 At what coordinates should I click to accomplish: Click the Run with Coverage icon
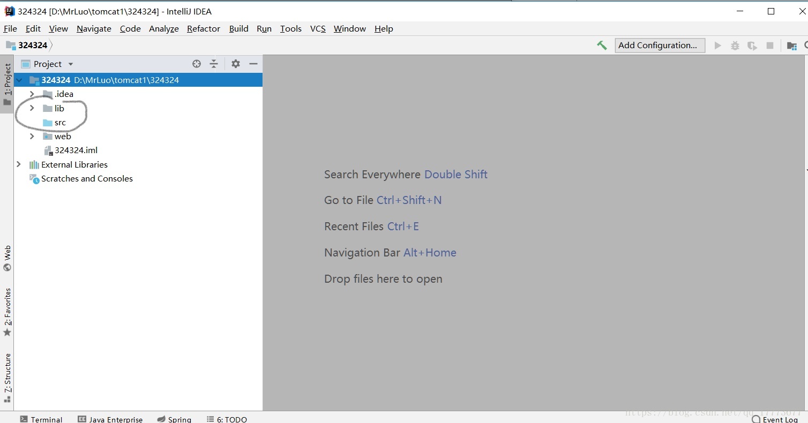pos(752,46)
